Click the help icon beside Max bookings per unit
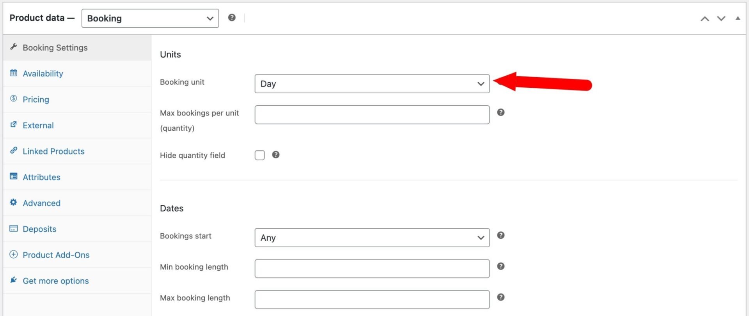The image size is (749, 316). pos(501,112)
